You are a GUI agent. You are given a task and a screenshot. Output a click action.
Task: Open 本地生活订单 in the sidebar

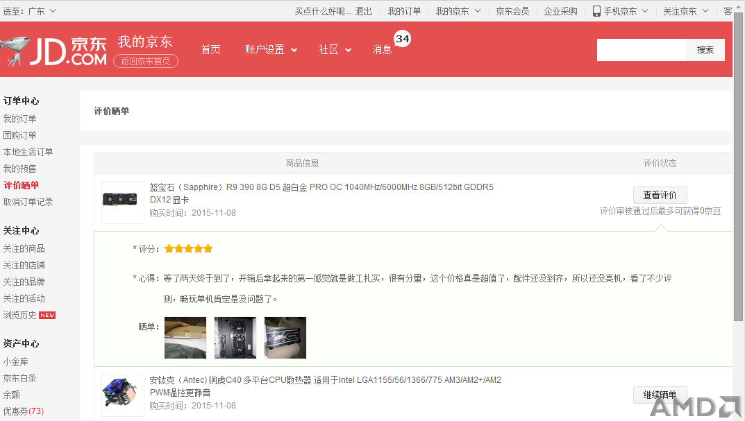tap(28, 152)
